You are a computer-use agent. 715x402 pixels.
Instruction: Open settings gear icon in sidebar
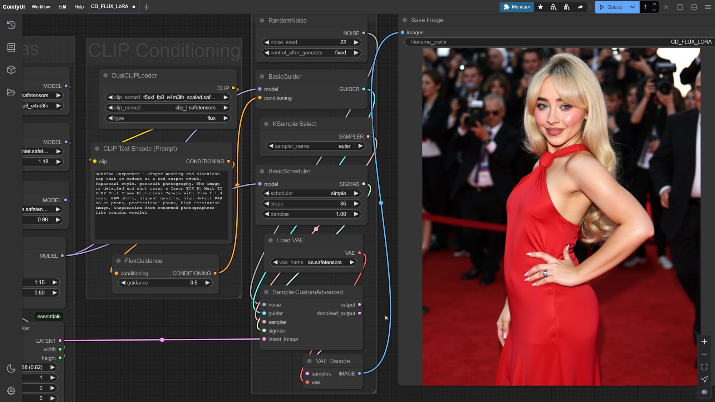tap(11, 391)
